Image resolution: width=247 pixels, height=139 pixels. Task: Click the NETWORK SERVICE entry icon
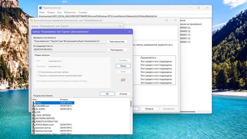point(34,119)
